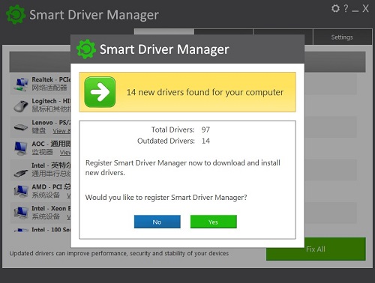Click the green arrow icon in dialog
This screenshot has width=375, height=283.
click(100, 92)
